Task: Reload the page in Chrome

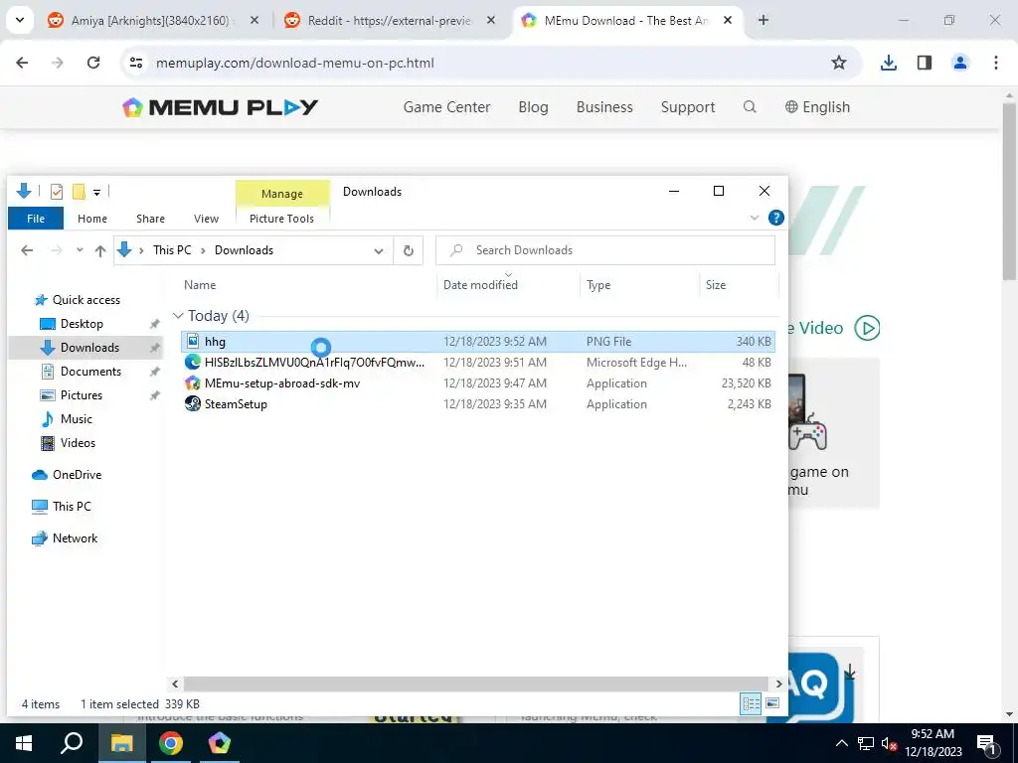Action: [93, 63]
